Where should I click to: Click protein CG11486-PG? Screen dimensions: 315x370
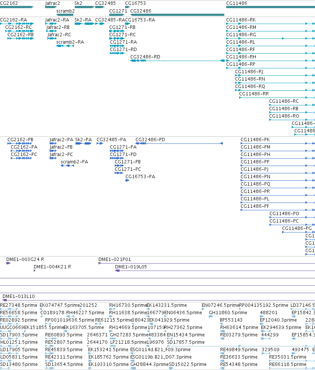pyautogui.click(x=297, y=228)
